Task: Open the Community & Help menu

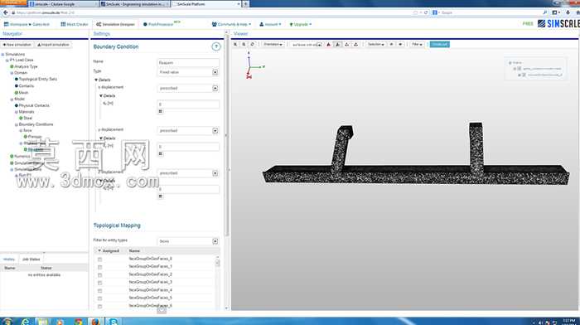Action: pyautogui.click(x=231, y=24)
